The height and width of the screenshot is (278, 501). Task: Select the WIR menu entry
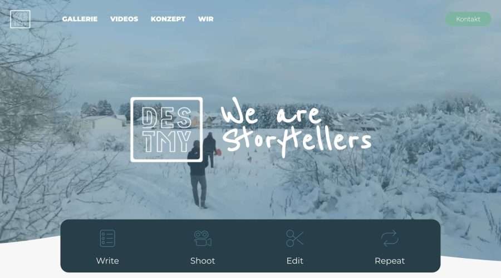coord(206,19)
